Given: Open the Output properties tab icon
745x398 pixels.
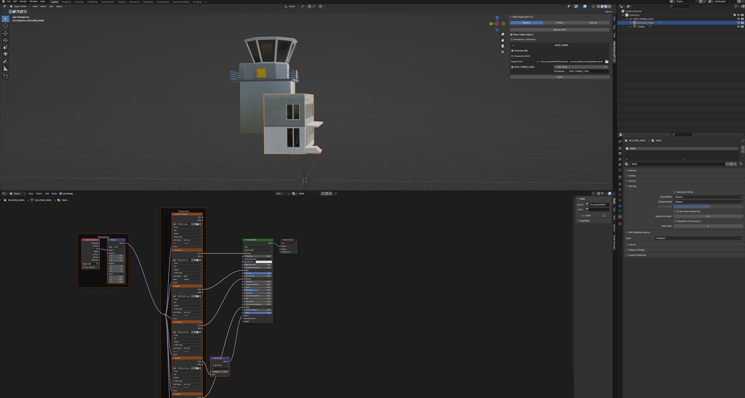Looking at the screenshot, I should coord(620,154).
